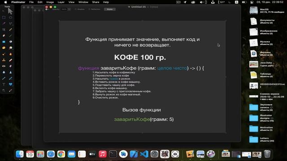This screenshot has width=287, height=161.
Task: Select the Crop tool
Action: pos(4,30)
